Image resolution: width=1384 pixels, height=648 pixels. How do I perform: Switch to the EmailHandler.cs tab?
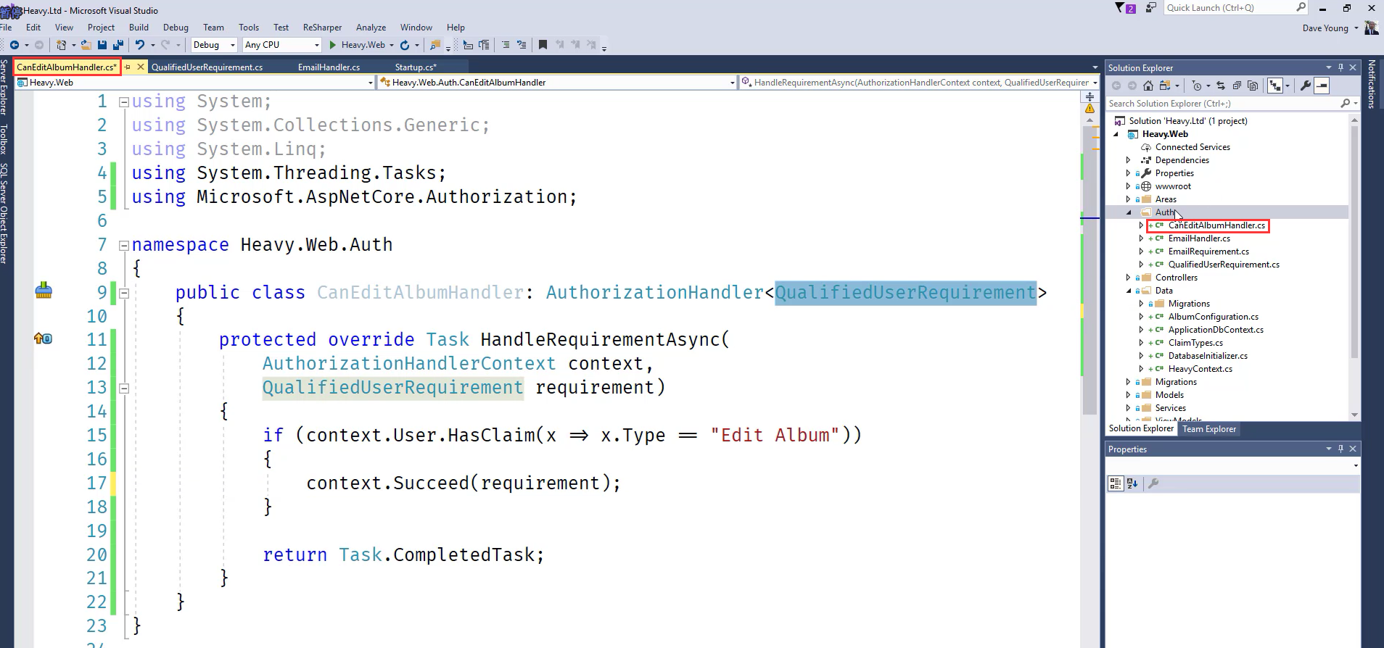pos(329,67)
